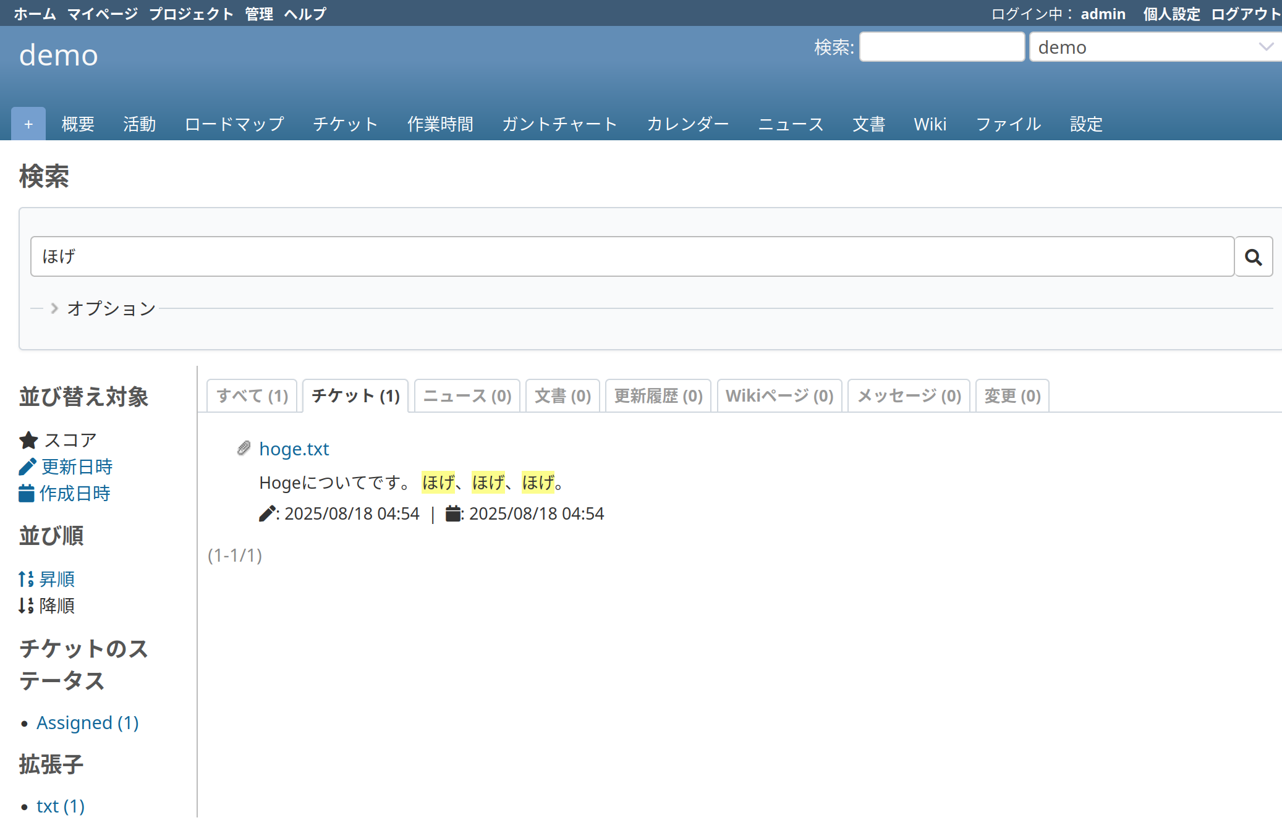This screenshot has width=1282, height=836.
Task: Click the main search box containing ほげ
Action: click(x=632, y=256)
